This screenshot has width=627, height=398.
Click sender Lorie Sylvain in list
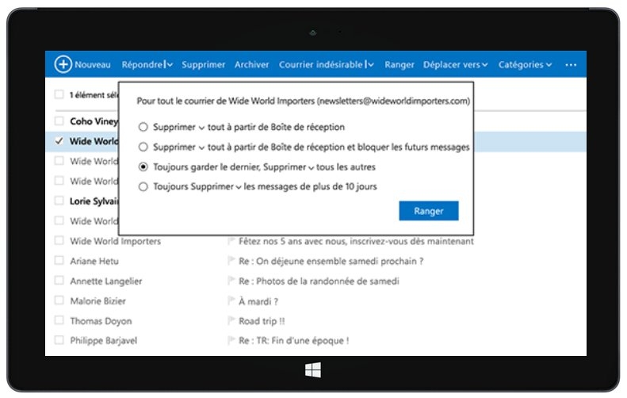[94, 201]
